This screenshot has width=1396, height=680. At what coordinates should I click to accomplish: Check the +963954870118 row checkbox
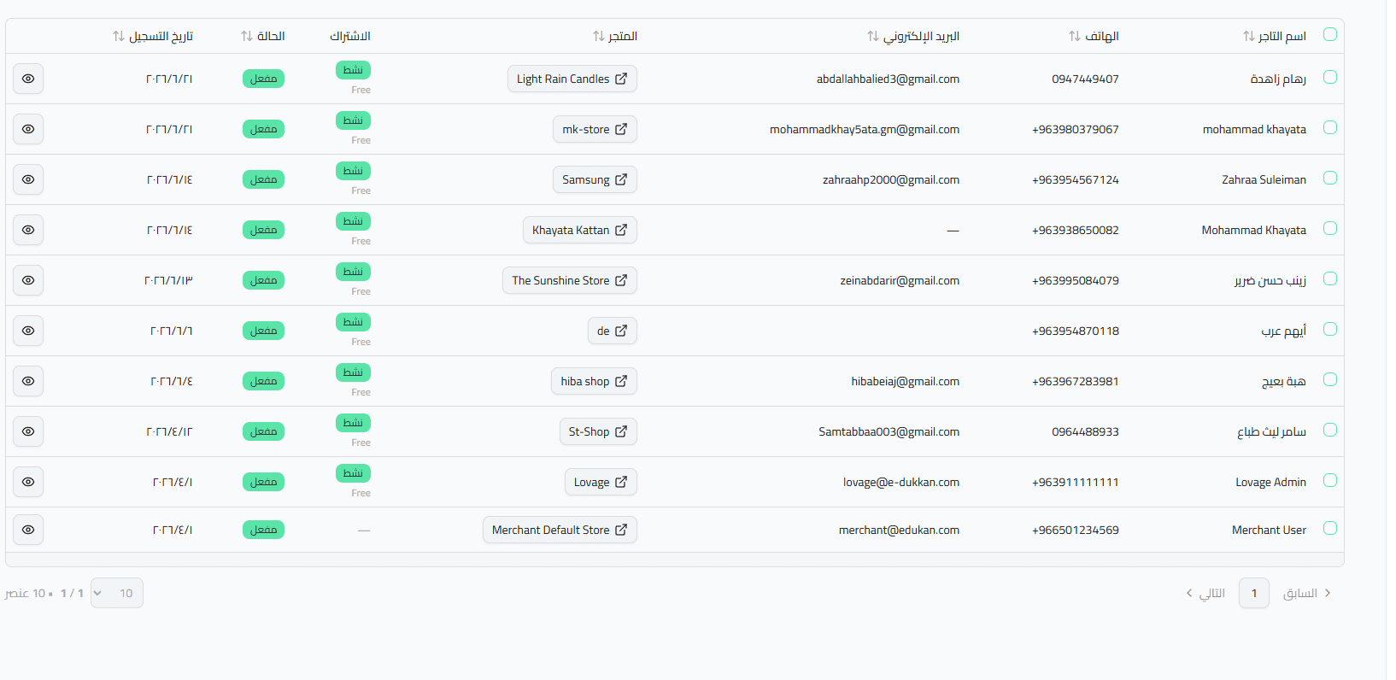click(1330, 329)
